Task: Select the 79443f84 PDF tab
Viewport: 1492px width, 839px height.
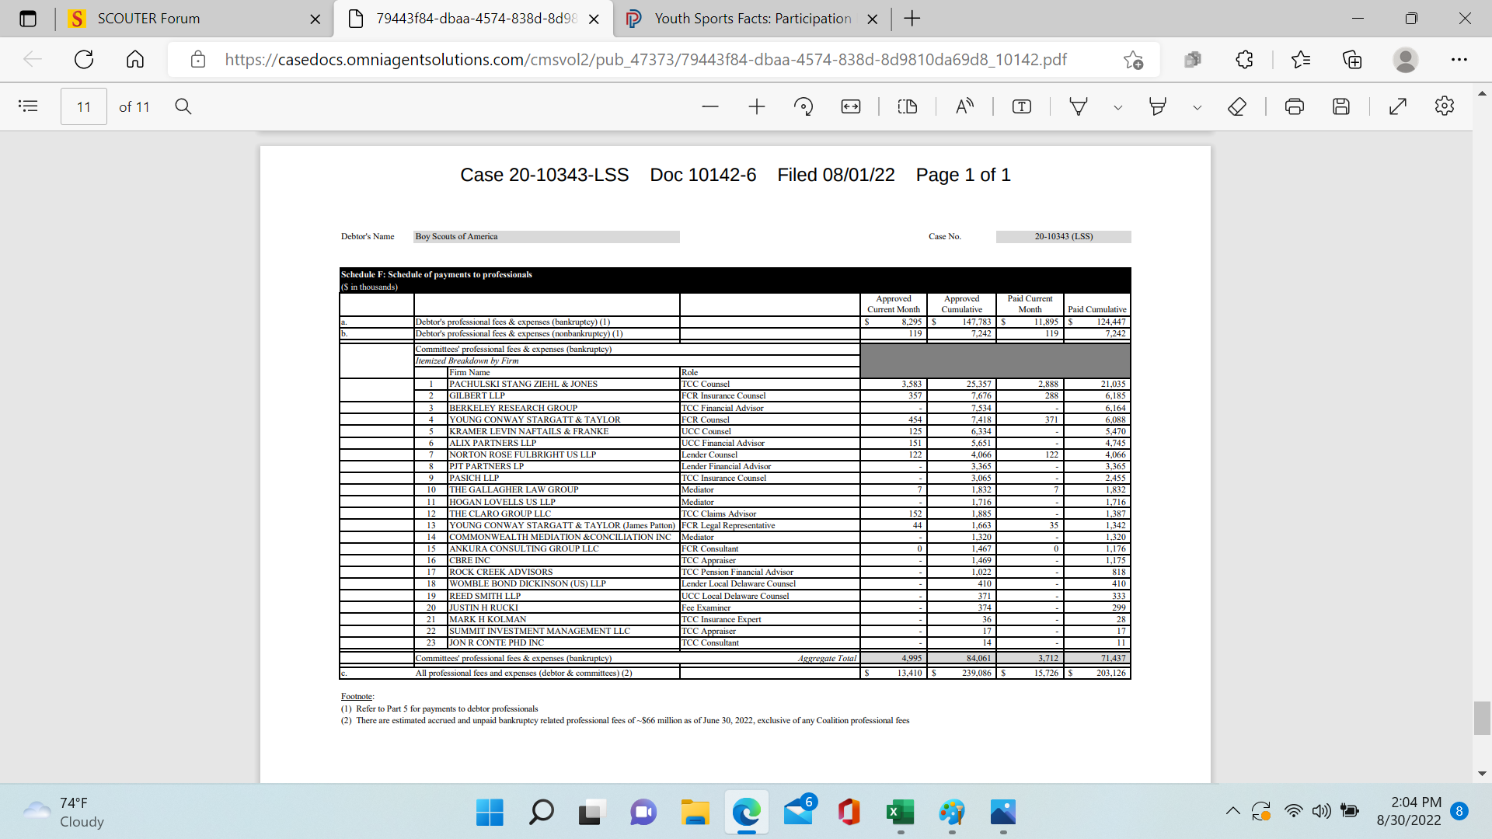Action: pyautogui.click(x=474, y=19)
